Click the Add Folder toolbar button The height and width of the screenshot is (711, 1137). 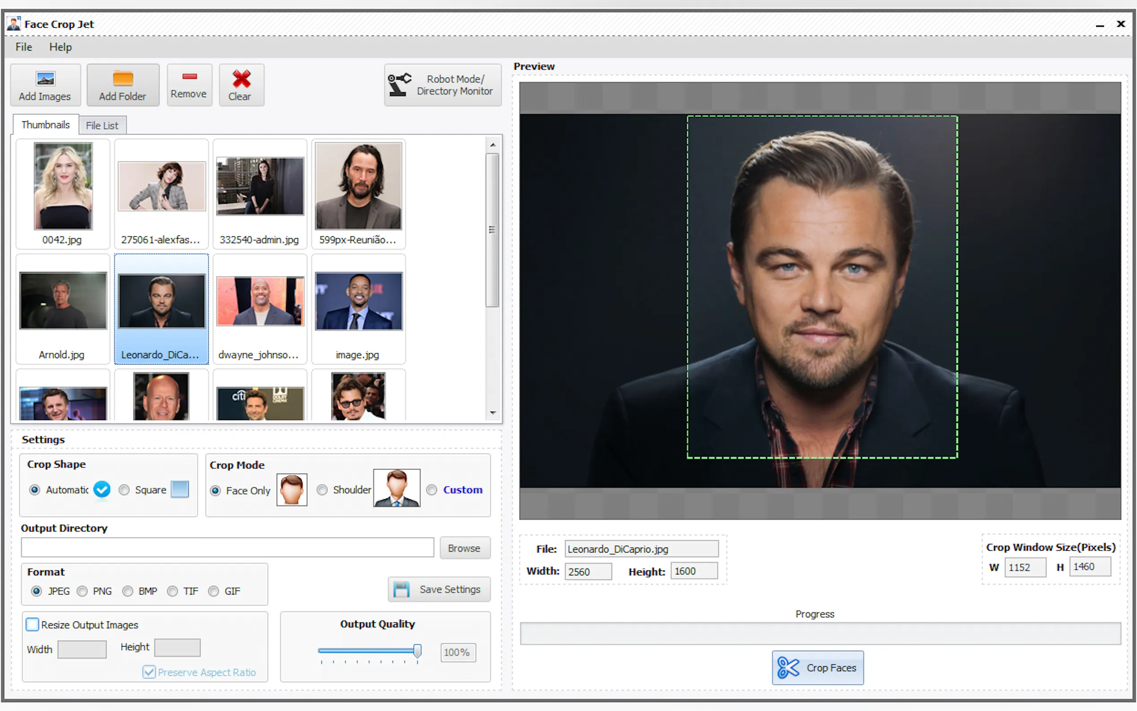123,85
